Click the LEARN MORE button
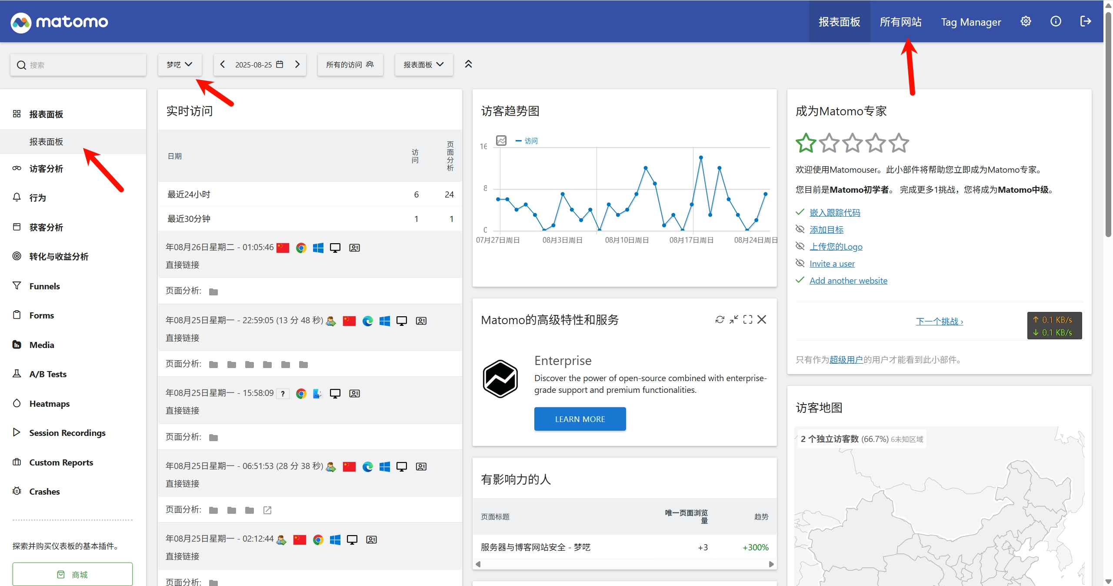 pyautogui.click(x=580, y=419)
